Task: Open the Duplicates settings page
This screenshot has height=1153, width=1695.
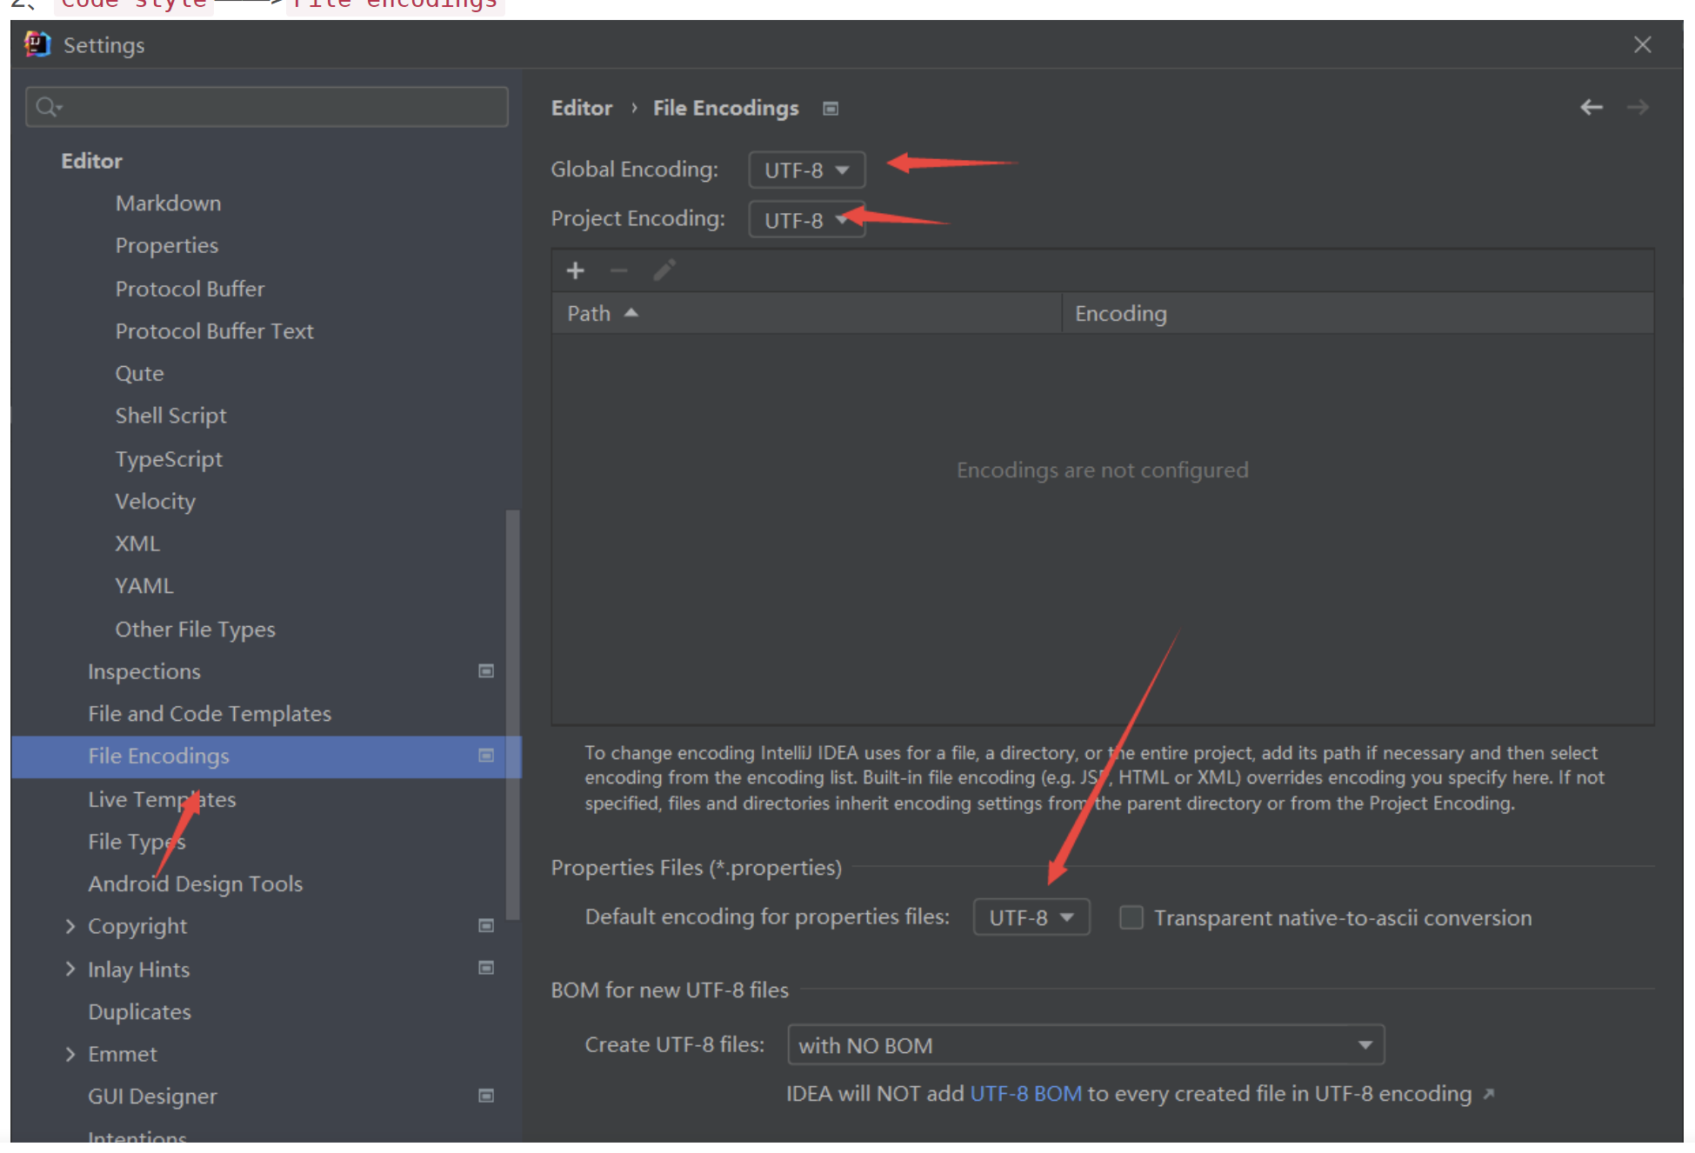Action: (139, 1011)
